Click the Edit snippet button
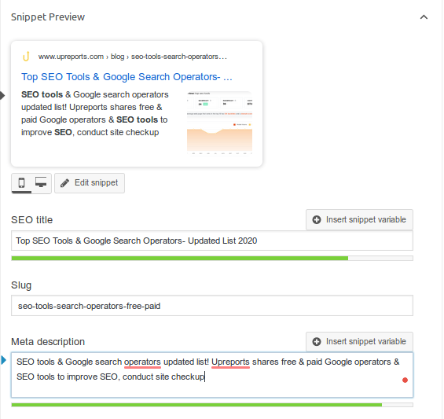Screen dimensions: 444x419 pos(90,183)
